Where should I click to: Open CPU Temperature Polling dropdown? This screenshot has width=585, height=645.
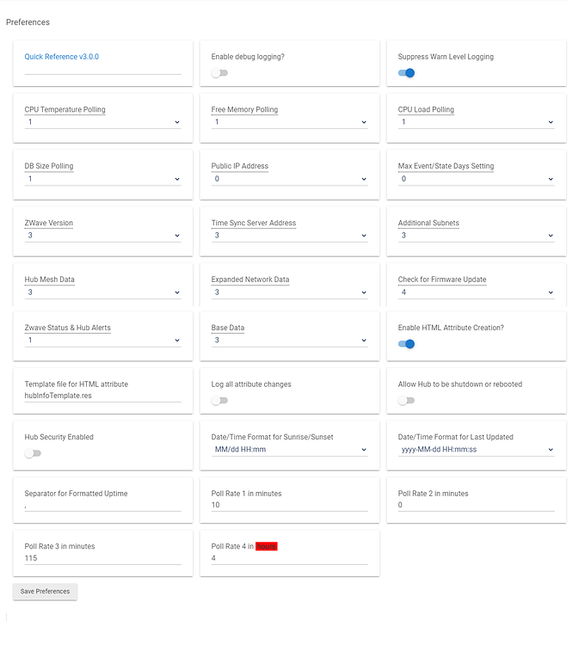[102, 122]
